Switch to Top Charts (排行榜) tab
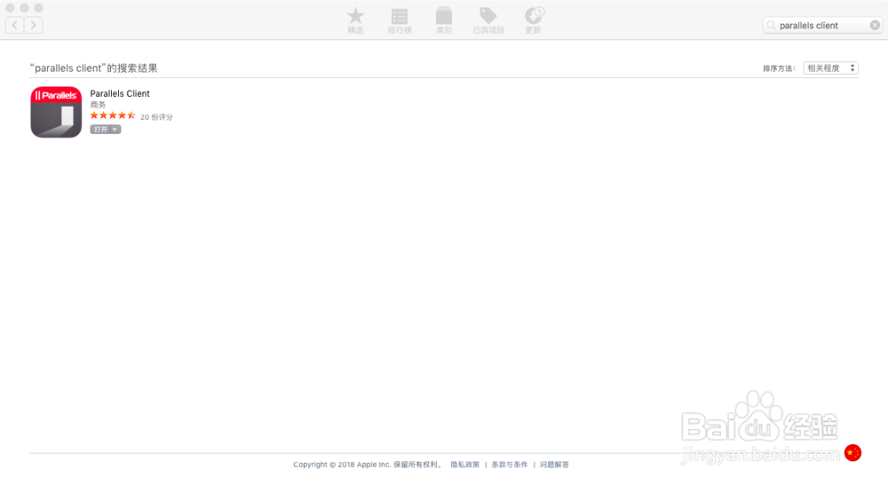This screenshot has height=485, width=888. tap(400, 20)
